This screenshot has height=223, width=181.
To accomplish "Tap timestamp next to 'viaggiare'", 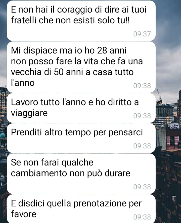I will click(x=142, y=116).
